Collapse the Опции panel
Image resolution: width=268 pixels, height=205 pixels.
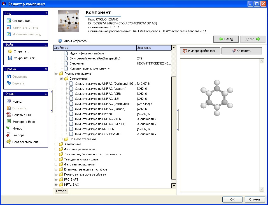46,94
